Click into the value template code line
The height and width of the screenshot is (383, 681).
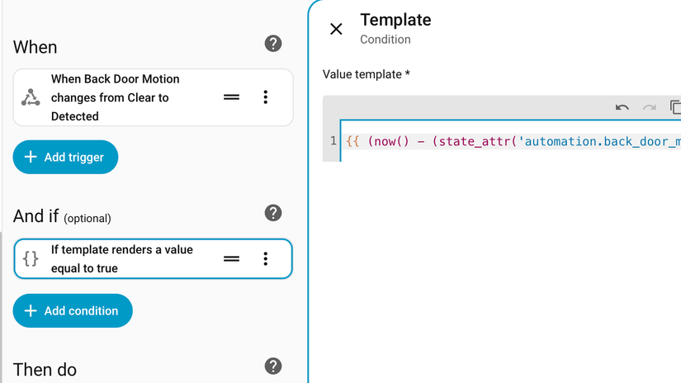(x=512, y=142)
